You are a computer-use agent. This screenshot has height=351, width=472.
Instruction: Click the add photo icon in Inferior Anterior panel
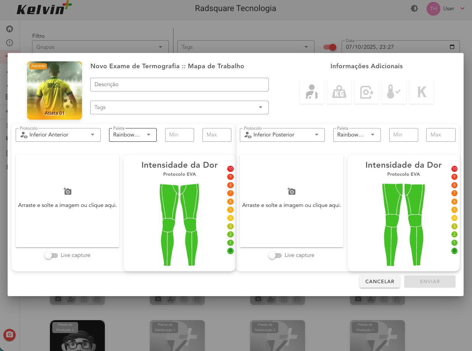[x=67, y=191]
